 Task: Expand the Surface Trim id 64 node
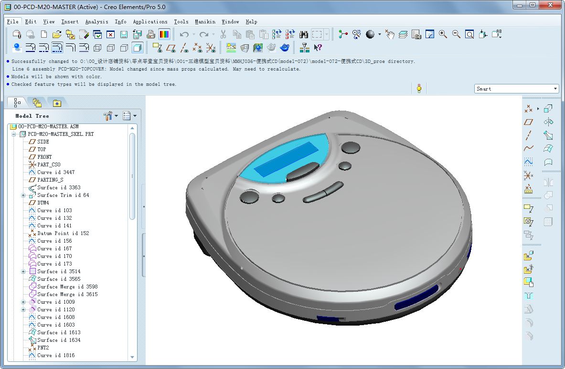(x=23, y=195)
